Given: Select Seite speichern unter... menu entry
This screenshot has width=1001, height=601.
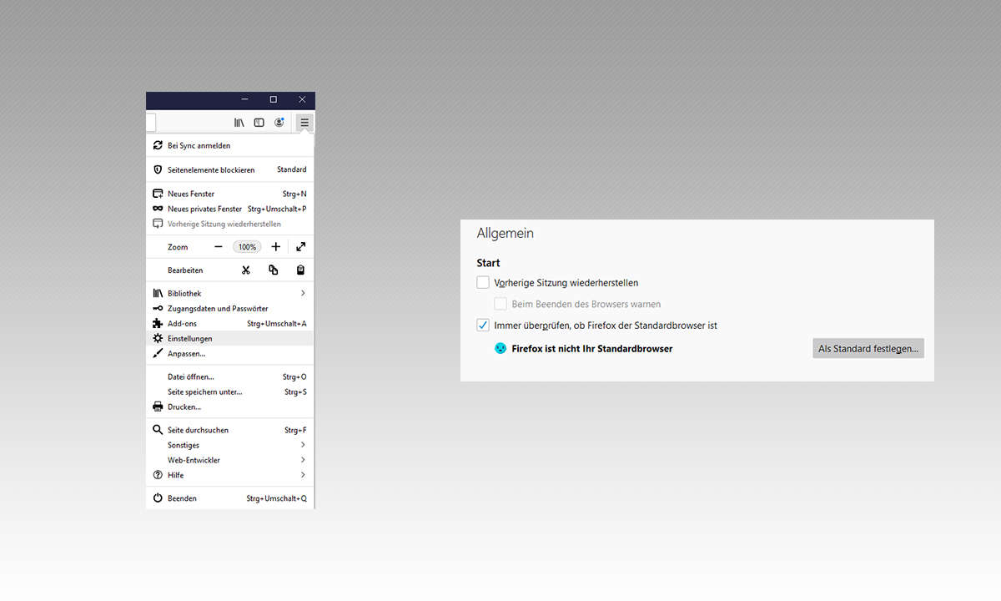Looking at the screenshot, I should pyautogui.click(x=230, y=391).
